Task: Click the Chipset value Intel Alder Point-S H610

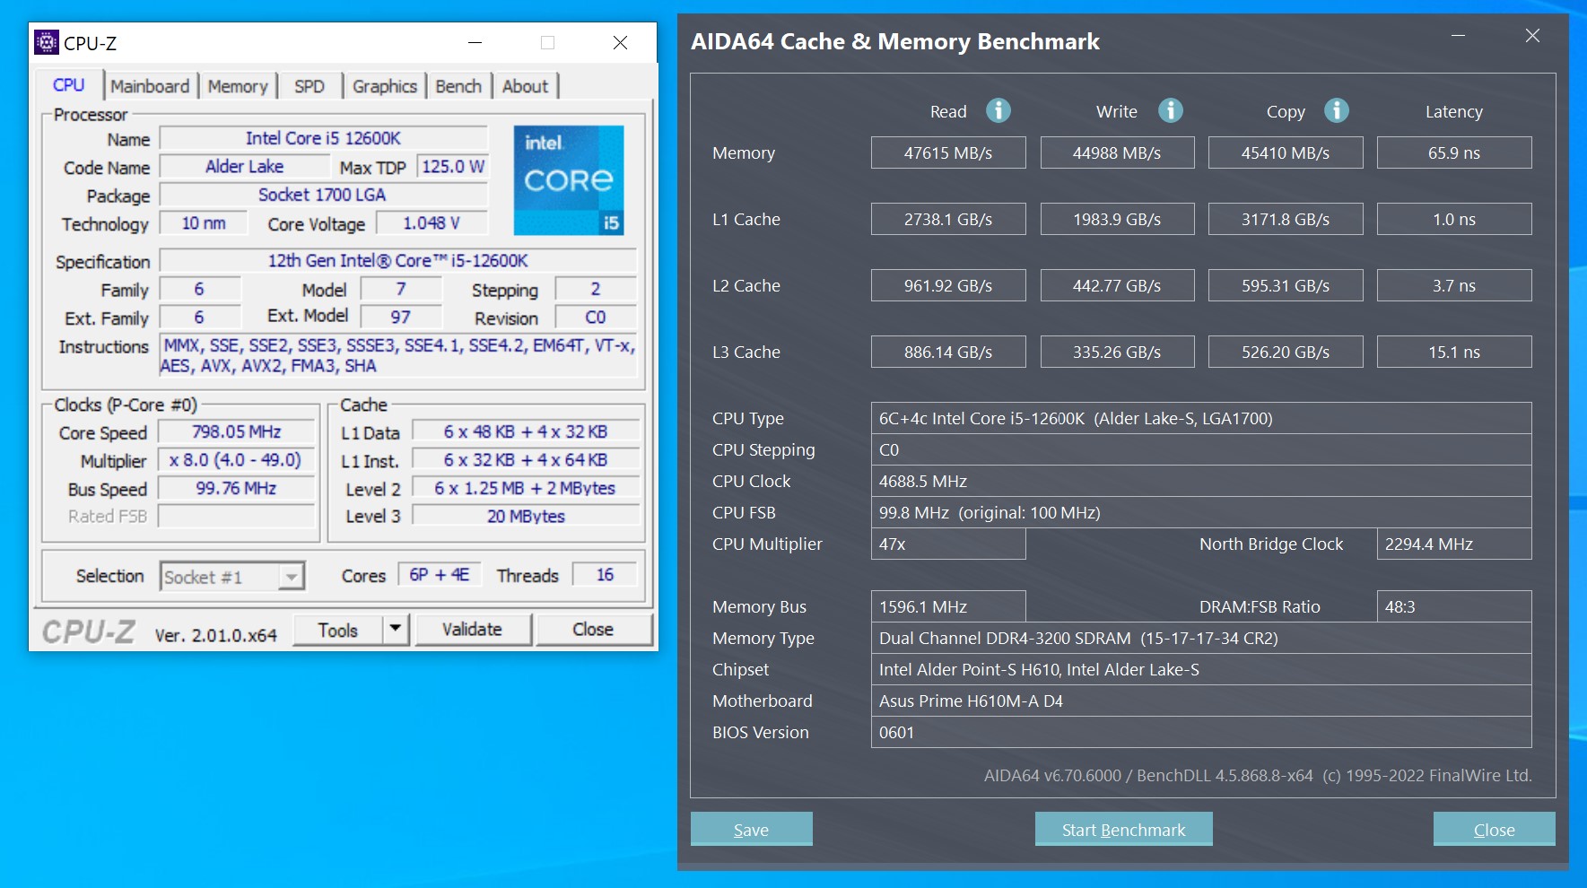Action: (x=1201, y=669)
